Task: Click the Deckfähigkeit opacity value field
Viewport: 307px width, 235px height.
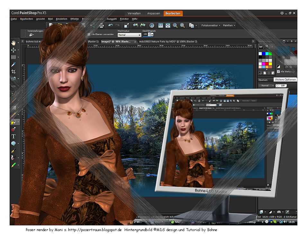Action: click(x=145, y=34)
